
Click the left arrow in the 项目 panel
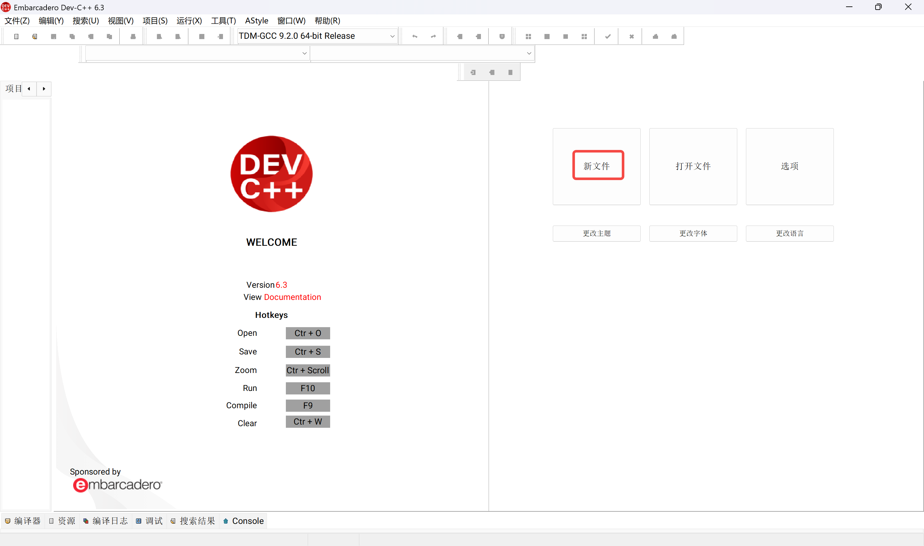point(29,89)
